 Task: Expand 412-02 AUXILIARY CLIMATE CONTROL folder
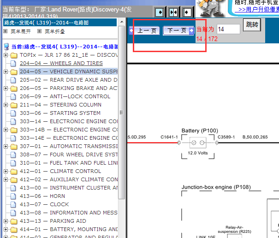(6, 179)
